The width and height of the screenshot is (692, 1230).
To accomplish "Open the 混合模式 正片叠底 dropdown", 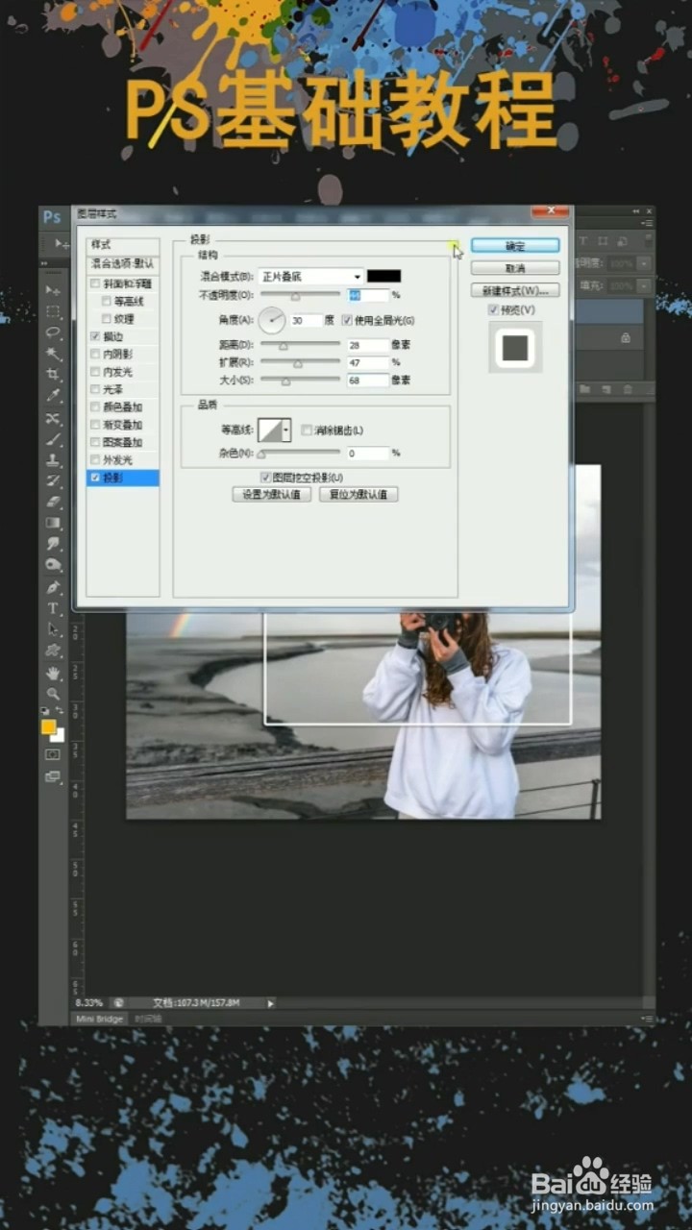I will (x=311, y=277).
